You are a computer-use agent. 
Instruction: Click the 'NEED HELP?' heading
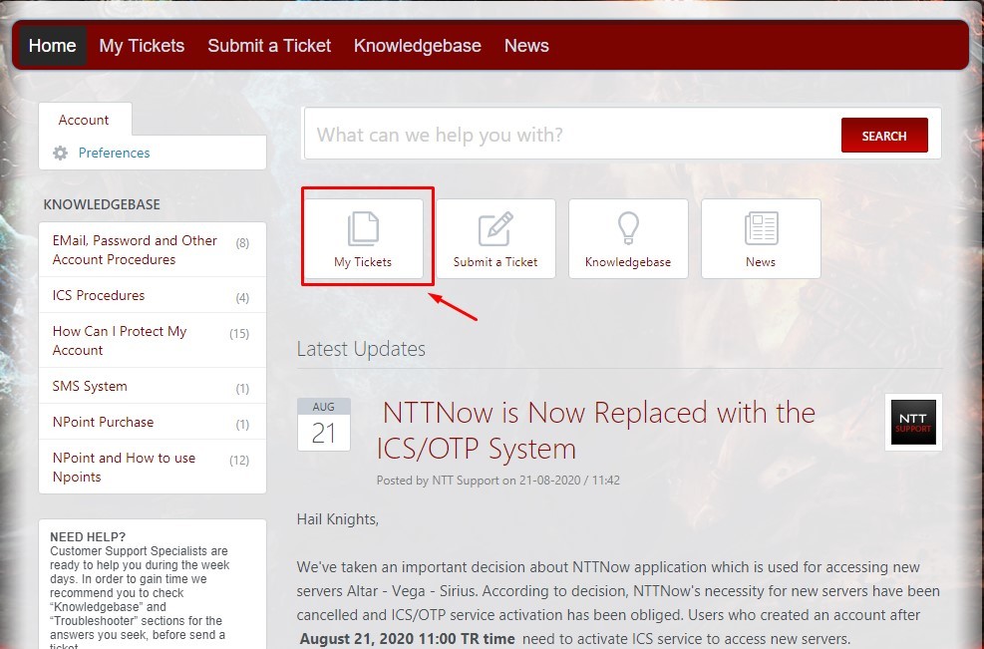(88, 536)
